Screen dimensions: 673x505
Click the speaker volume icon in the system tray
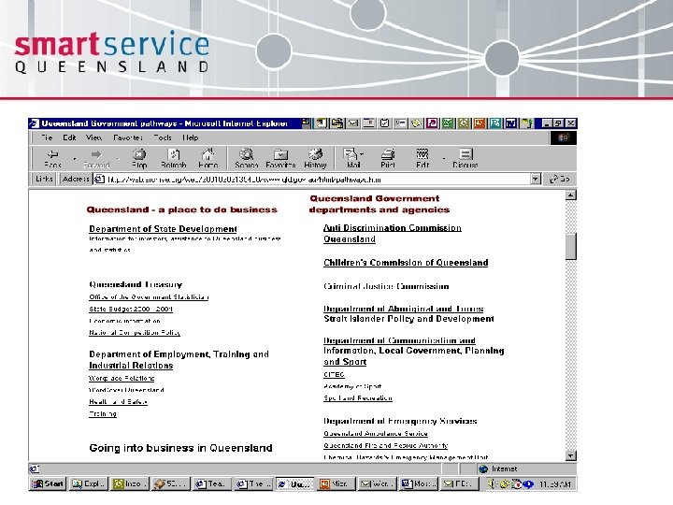coord(492,484)
